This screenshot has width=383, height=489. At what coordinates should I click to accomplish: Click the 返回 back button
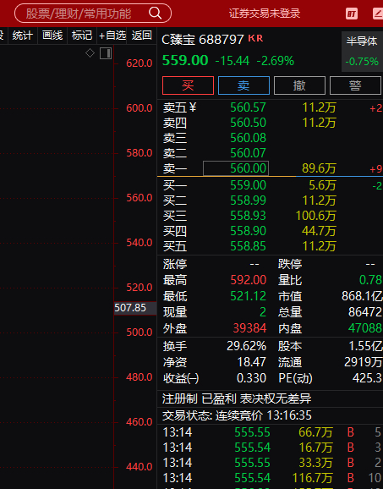[x=141, y=36]
